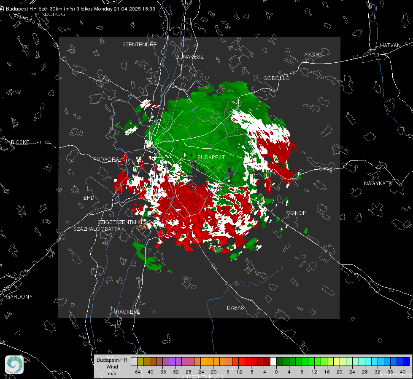Click the swirl logo icon in the corner

[14, 365]
